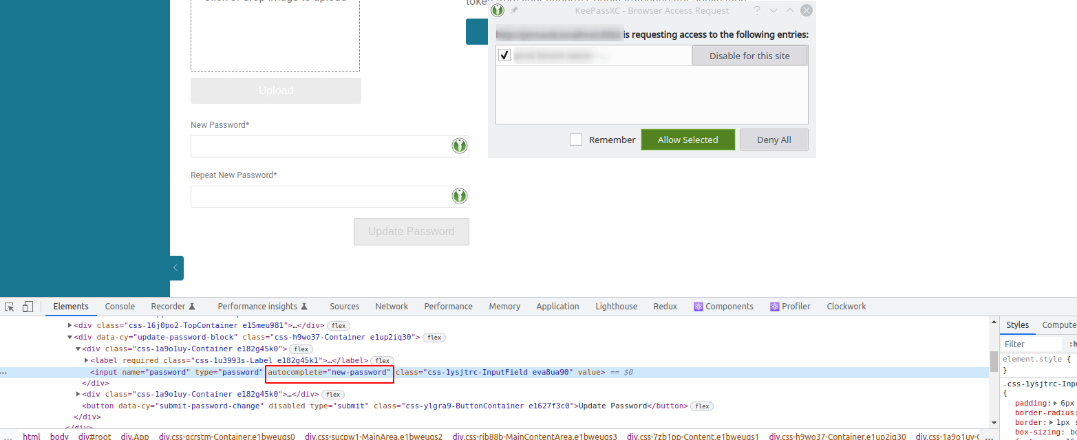Click the KeePassXC icon in Repeat New Password field

tap(459, 195)
